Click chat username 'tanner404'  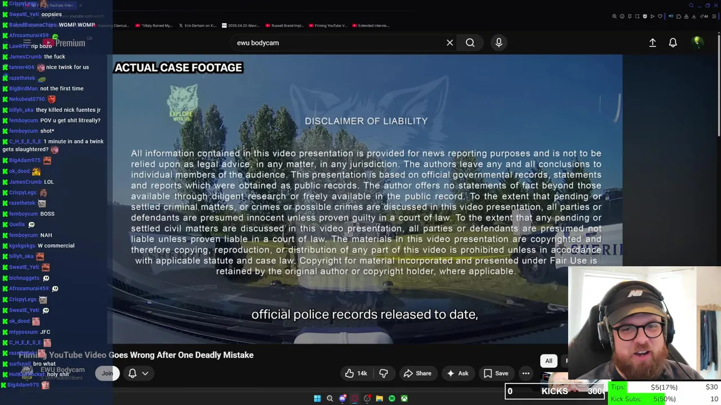coord(21,67)
